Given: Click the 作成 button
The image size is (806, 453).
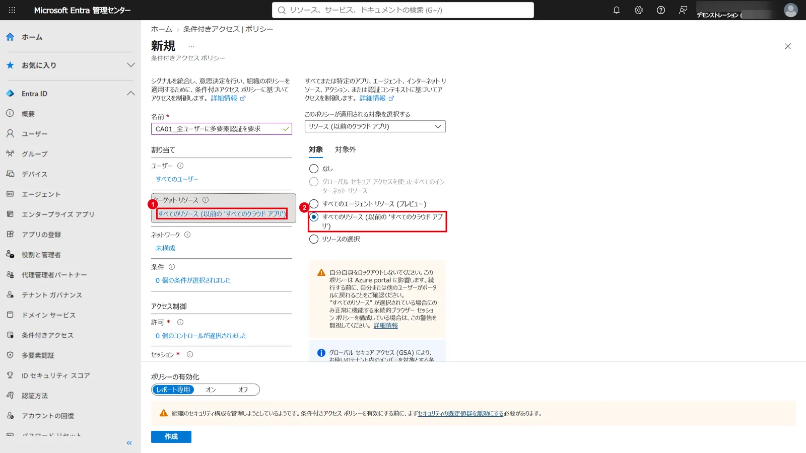Looking at the screenshot, I should (171, 437).
